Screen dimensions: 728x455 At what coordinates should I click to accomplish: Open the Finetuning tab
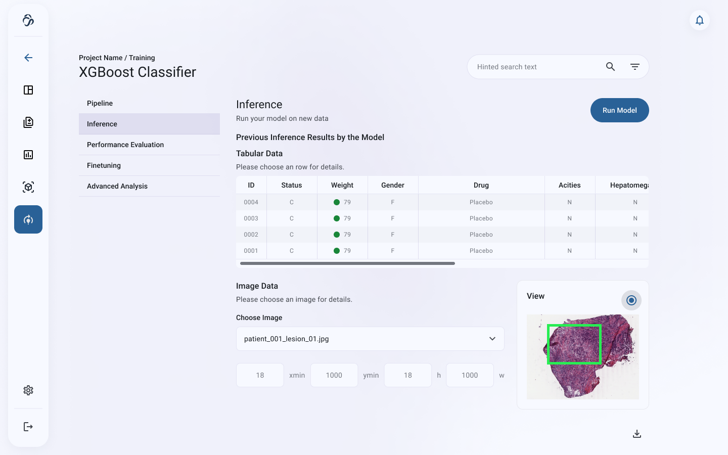149,165
